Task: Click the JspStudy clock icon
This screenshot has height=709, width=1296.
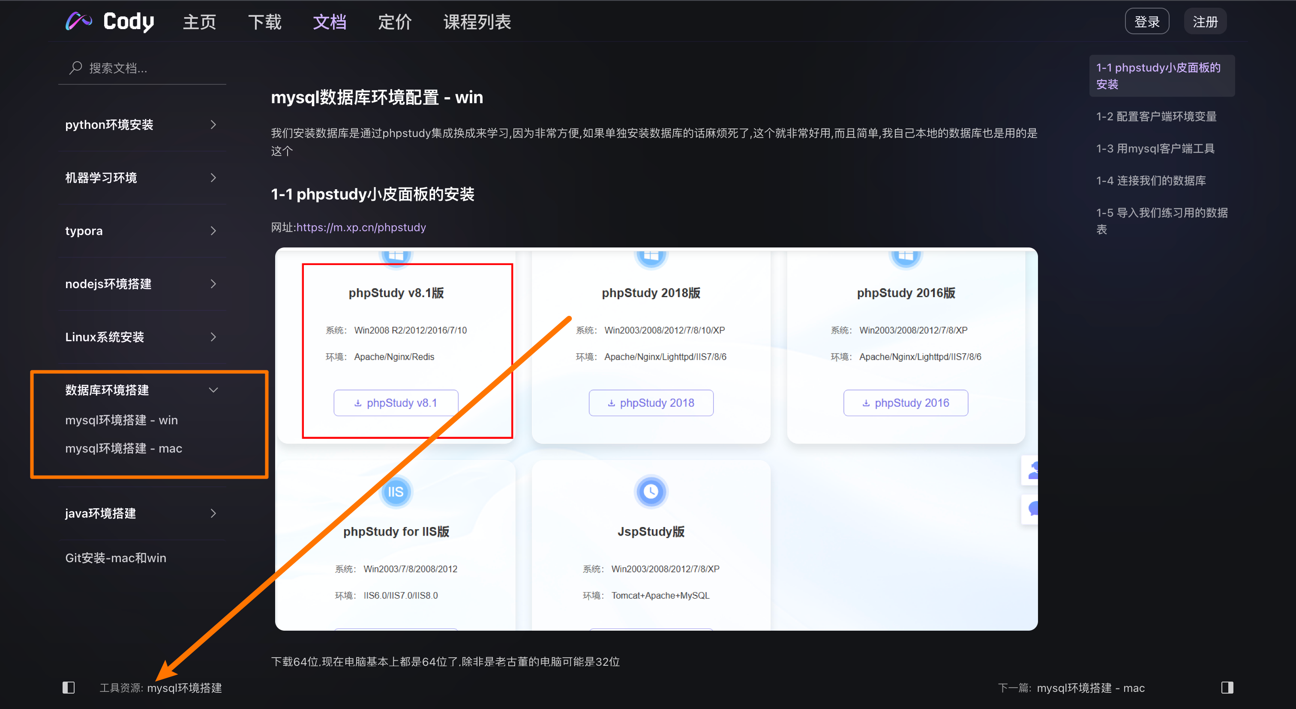Action: click(x=651, y=492)
